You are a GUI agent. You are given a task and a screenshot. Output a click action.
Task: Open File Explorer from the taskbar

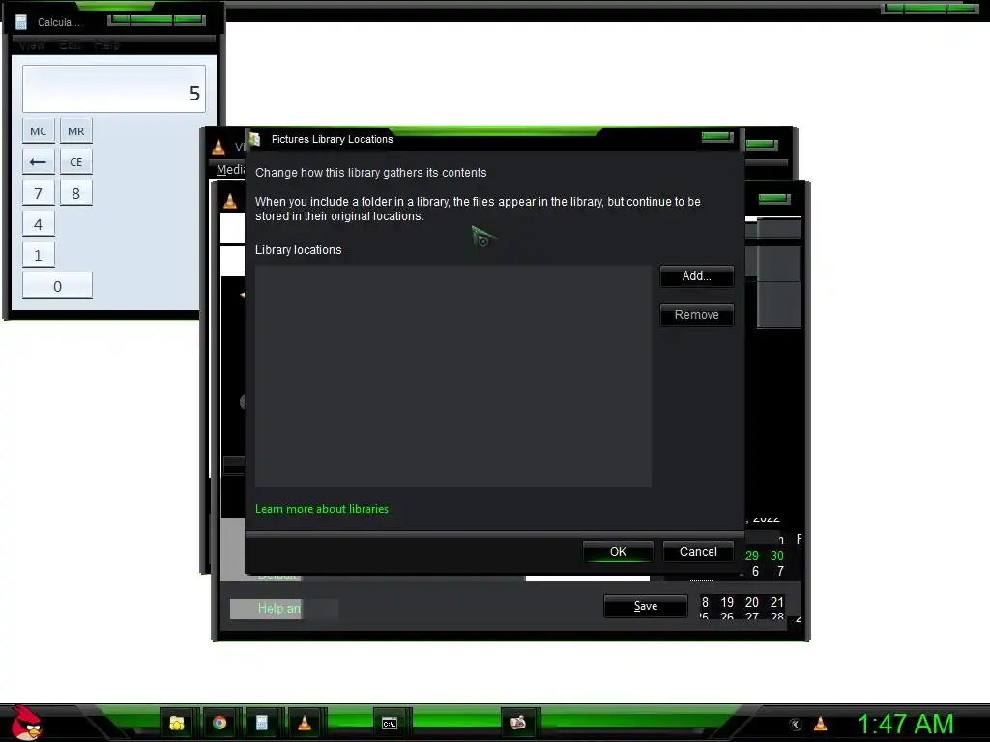pos(177,723)
